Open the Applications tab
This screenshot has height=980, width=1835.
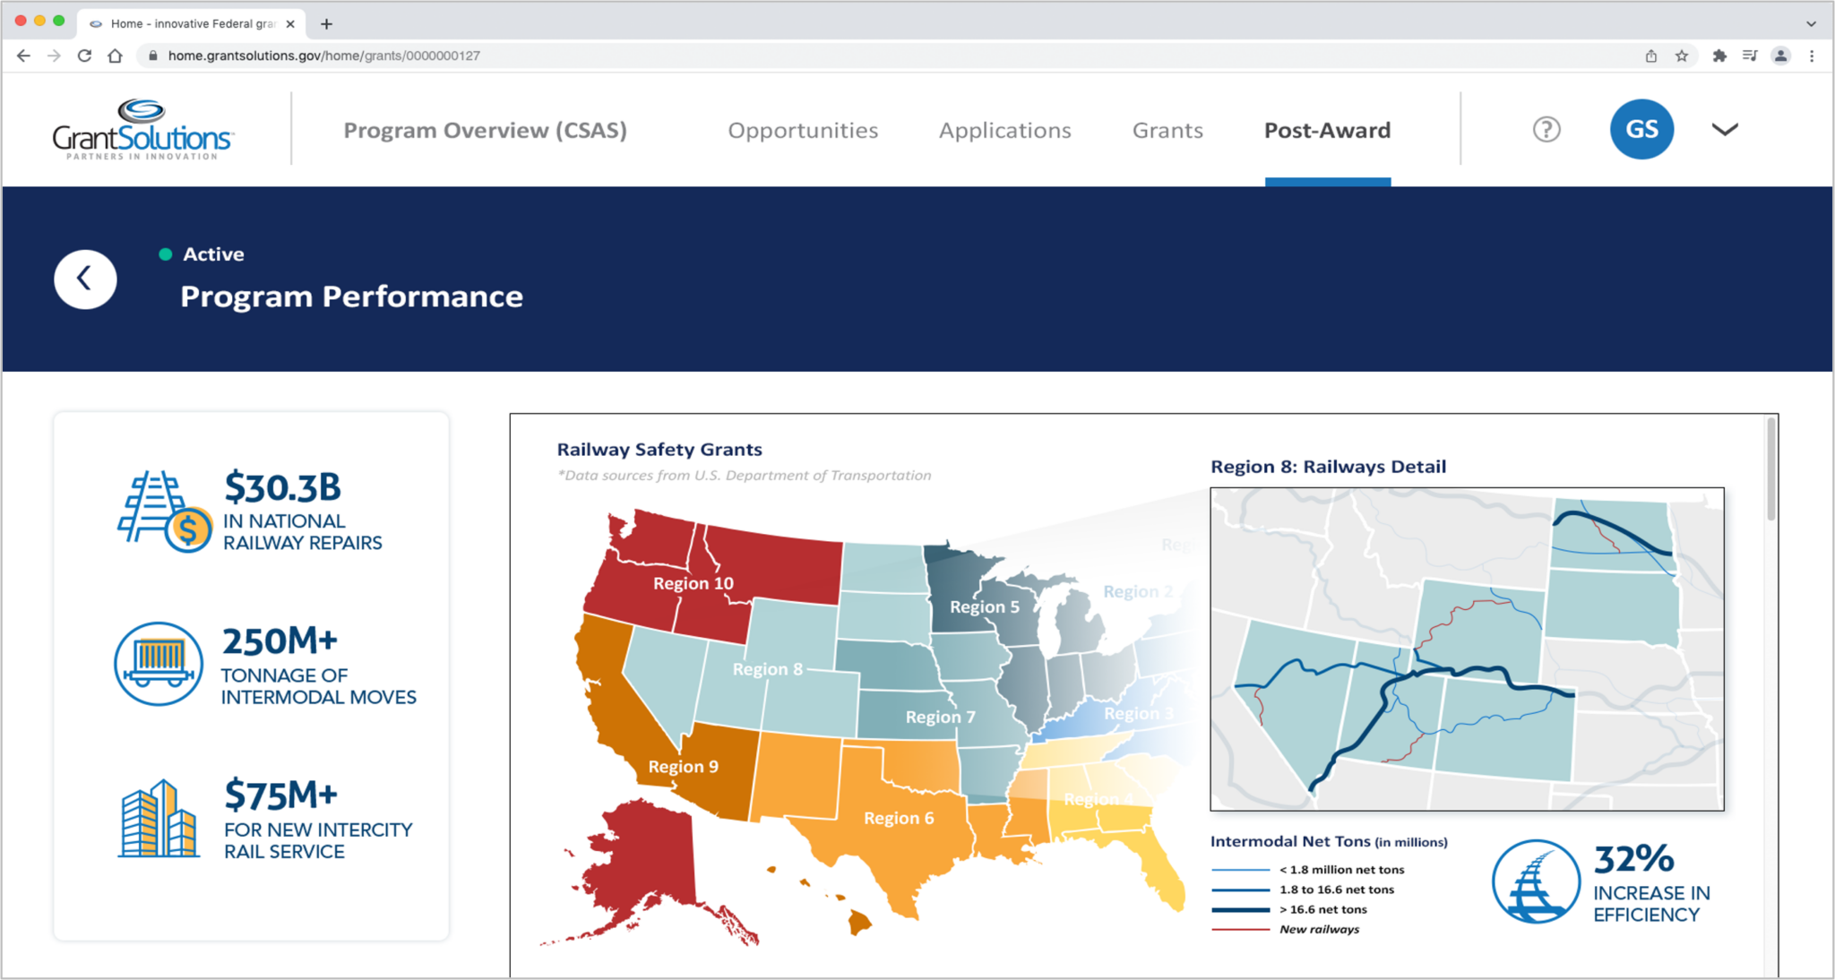(x=1004, y=131)
